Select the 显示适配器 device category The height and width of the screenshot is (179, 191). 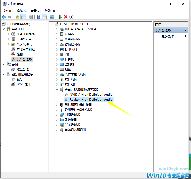click(x=72, y=125)
